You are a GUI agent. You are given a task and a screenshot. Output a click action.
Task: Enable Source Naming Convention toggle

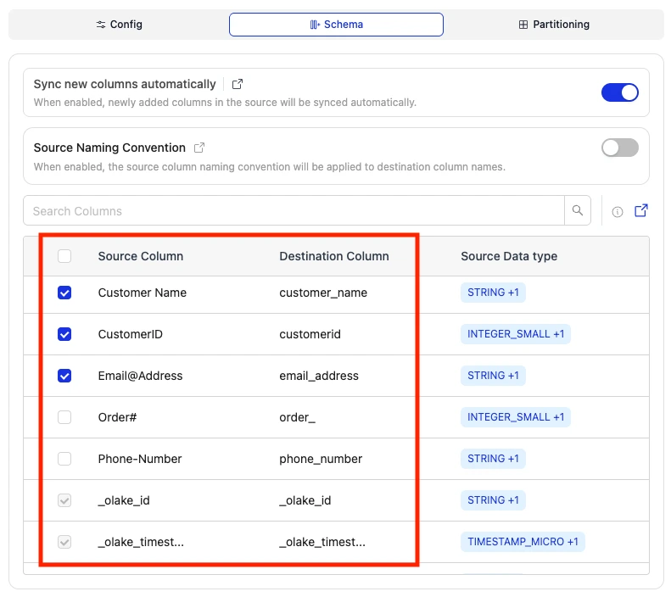point(619,148)
